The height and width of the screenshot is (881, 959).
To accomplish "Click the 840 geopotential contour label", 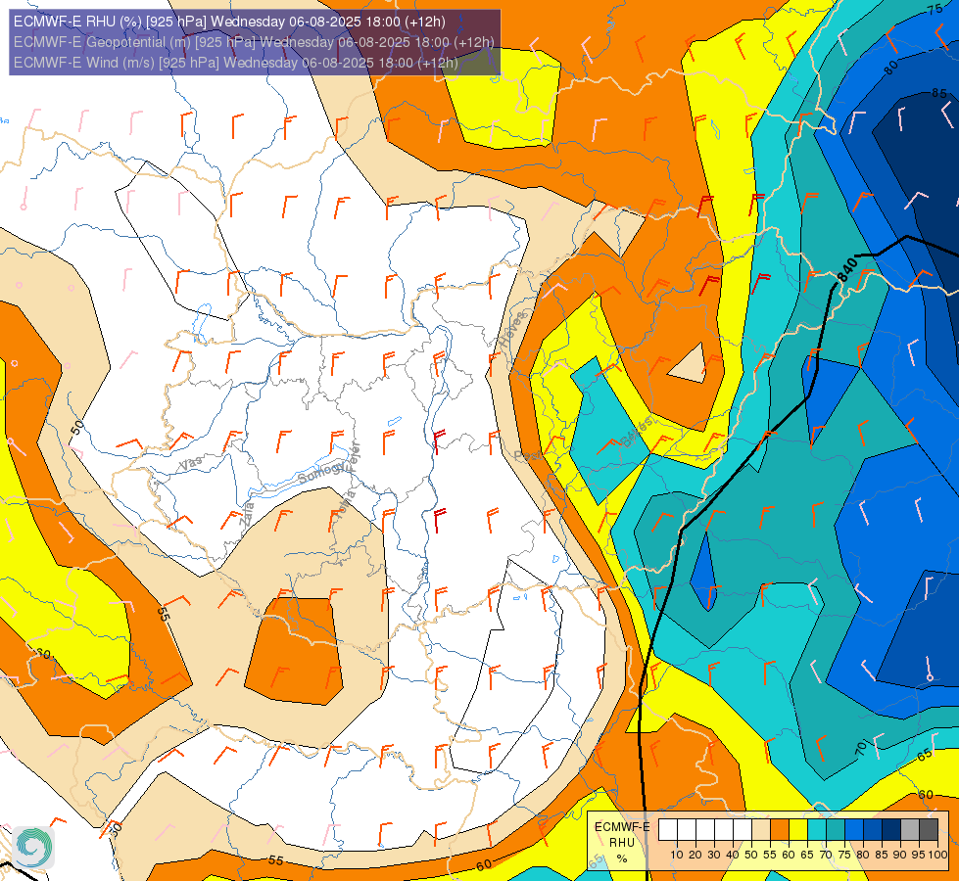I will pyautogui.click(x=847, y=269).
